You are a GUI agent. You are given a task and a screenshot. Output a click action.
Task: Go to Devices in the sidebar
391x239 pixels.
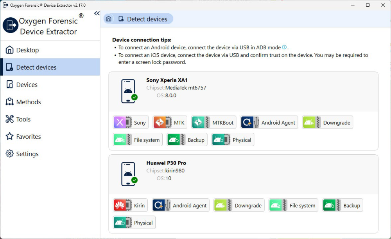(x=27, y=85)
